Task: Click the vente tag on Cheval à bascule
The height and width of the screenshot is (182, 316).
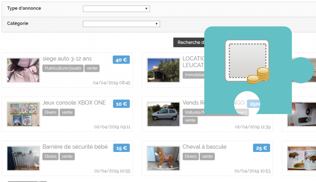Action: click(207, 157)
